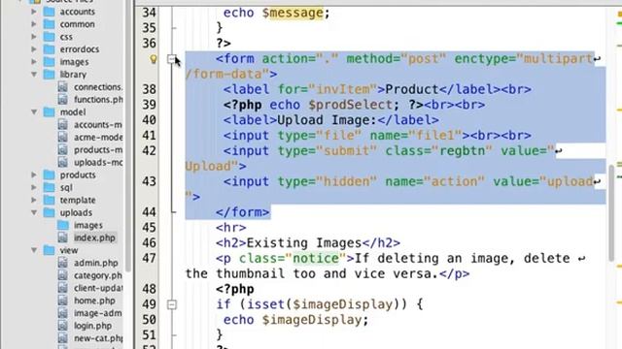The height and width of the screenshot is (349, 622).
Task: Click the template folder icon
Action: (50, 201)
